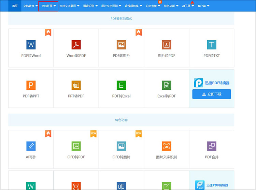The height and width of the screenshot is (190, 256).
Task: Click the 迅捷PDF编辑器 logo icon
Action: pyautogui.click(x=200, y=185)
